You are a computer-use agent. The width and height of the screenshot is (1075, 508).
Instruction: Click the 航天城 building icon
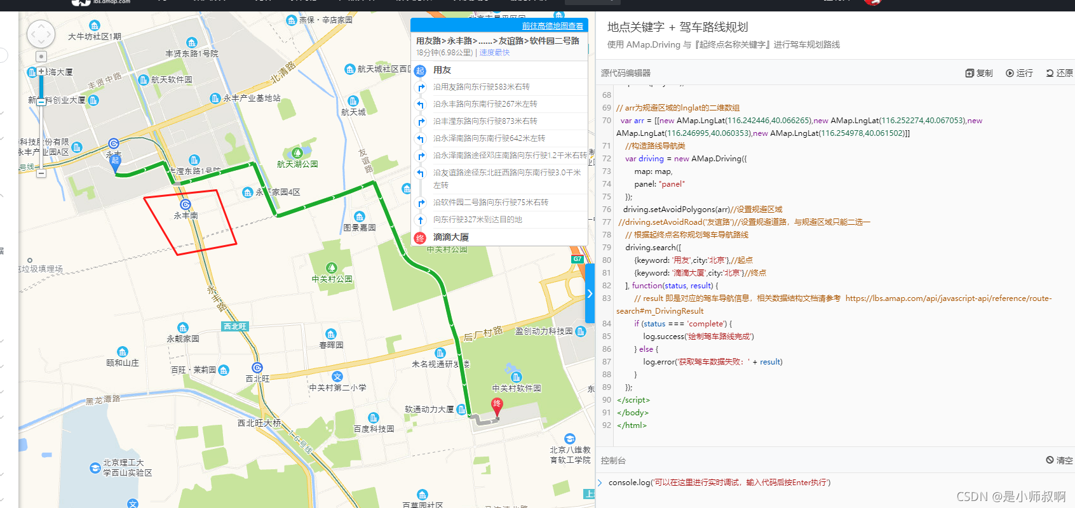353,101
